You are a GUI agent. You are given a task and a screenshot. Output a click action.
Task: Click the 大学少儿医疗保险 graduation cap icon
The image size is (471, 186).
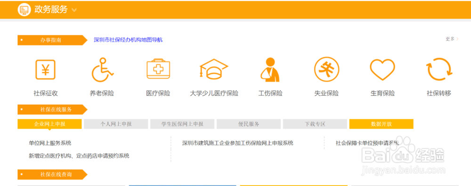click(214, 69)
